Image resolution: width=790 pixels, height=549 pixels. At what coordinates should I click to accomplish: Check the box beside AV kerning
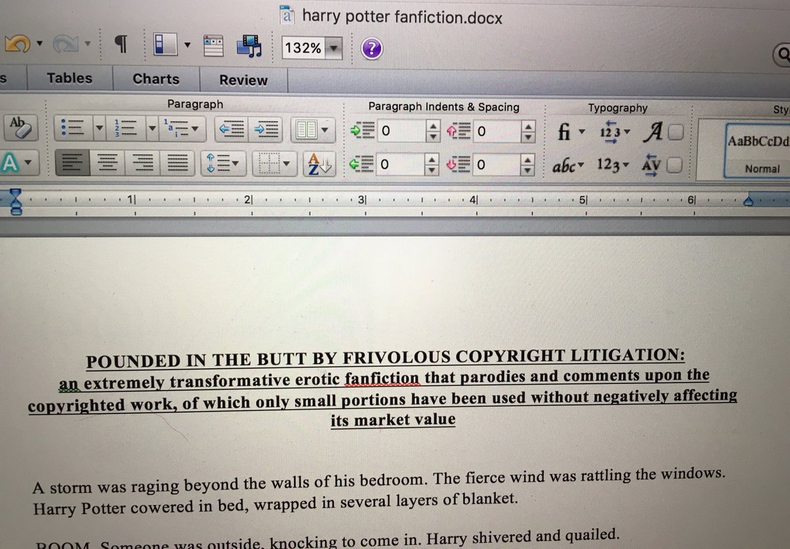point(675,165)
